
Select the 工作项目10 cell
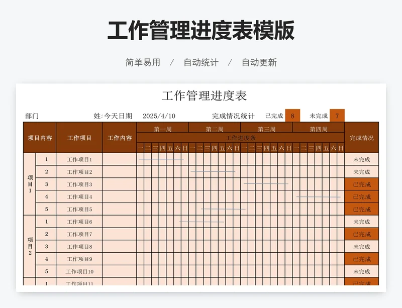tap(79, 271)
